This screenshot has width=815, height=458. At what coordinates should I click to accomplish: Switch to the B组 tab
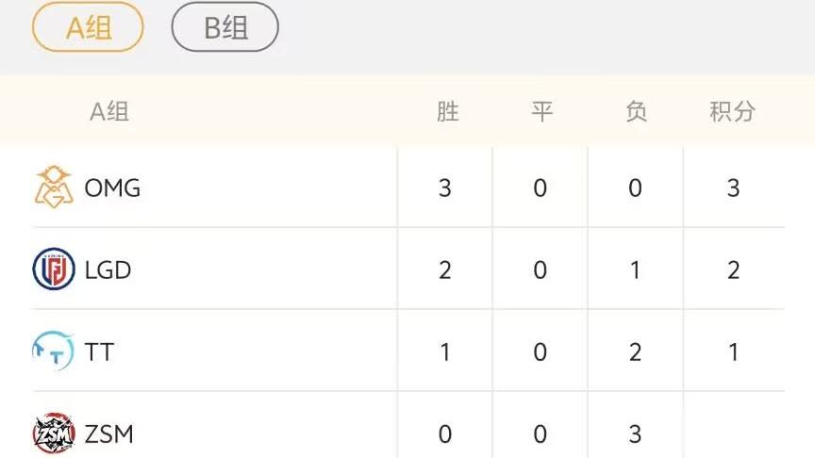[225, 27]
